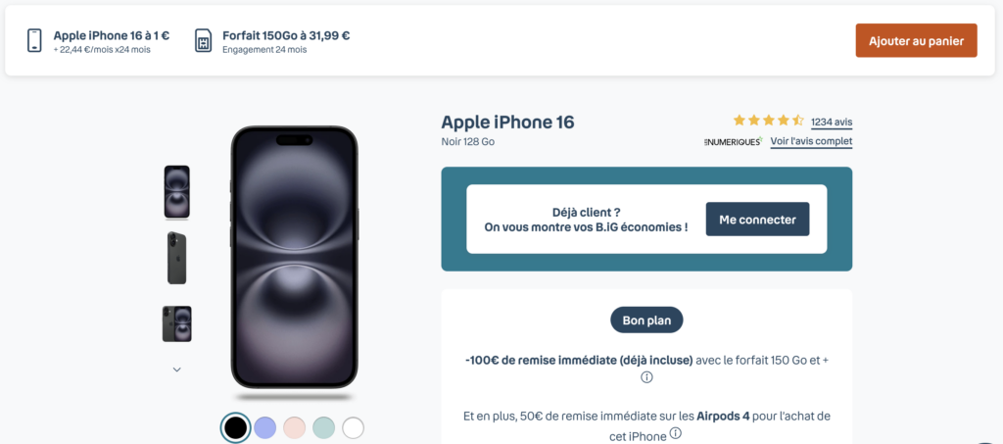The width and height of the screenshot is (1003, 444).
Task: Click the phone icon beside Apple iPhone 16 à 1 €
Action: point(34,40)
